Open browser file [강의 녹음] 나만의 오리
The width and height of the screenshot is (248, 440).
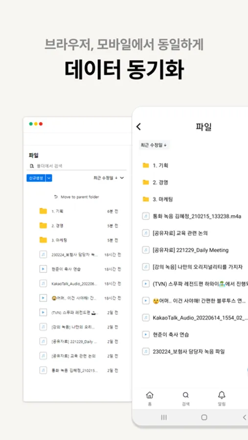tap(79, 327)
